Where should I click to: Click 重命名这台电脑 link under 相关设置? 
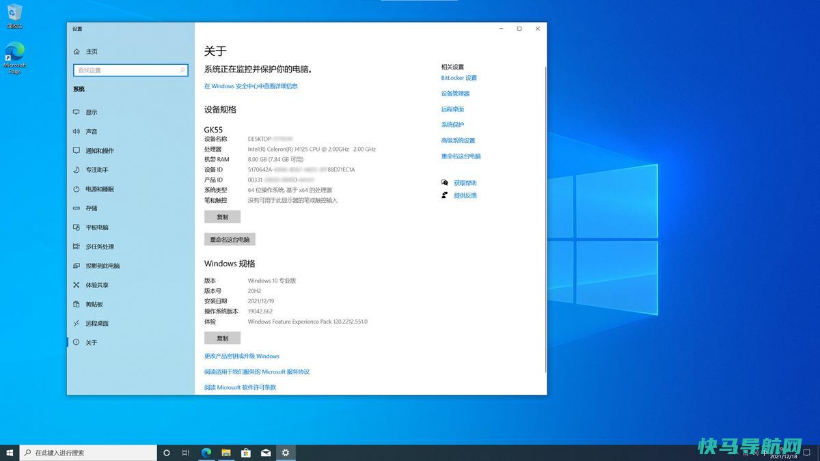click(x=461, y=156)
